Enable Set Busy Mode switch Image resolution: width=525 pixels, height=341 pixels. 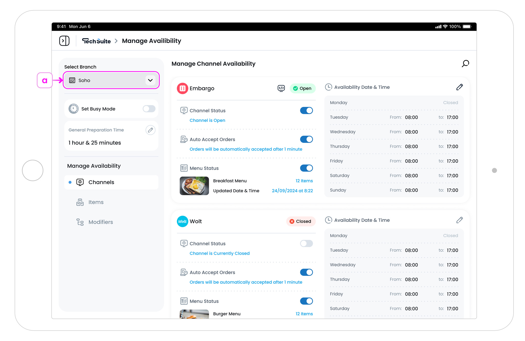(149, 109)
